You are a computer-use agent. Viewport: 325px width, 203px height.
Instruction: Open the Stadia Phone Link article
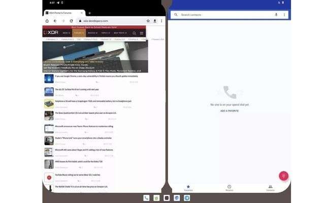click(x=83, y=138)
